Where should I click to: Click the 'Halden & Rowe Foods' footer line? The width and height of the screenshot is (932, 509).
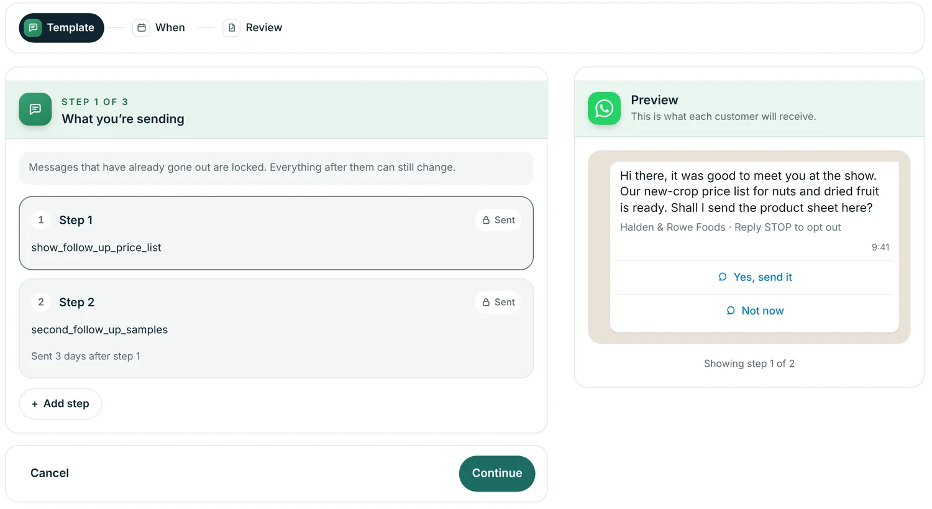click(731, 227)
